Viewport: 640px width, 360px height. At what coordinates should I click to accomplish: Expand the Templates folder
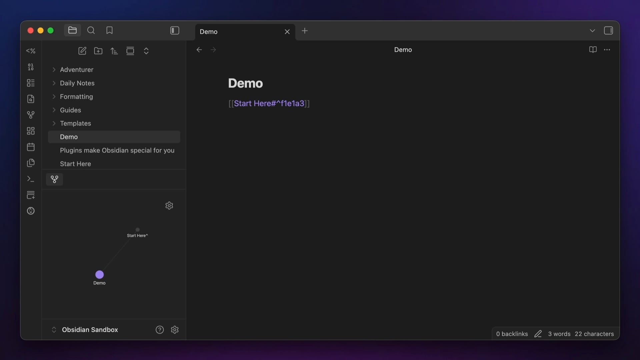click(x=75, y=123)
